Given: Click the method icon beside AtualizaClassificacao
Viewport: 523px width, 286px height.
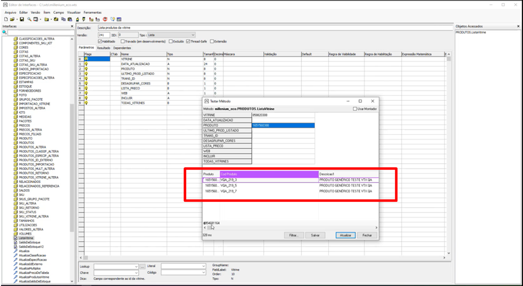Looking at the screenshot, I should coord(15,255).
